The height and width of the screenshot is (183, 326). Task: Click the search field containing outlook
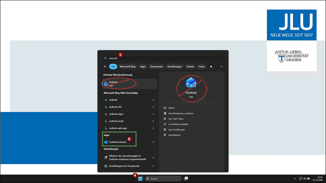coord(163,58)
